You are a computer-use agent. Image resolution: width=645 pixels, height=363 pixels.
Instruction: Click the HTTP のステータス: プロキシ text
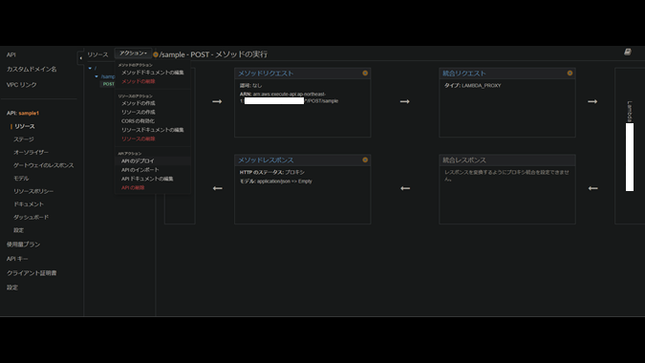coord(272,172)
